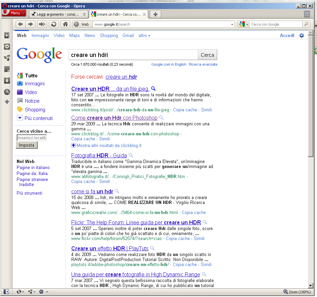Click the Reload page button
317x297 pixels.
54,24
